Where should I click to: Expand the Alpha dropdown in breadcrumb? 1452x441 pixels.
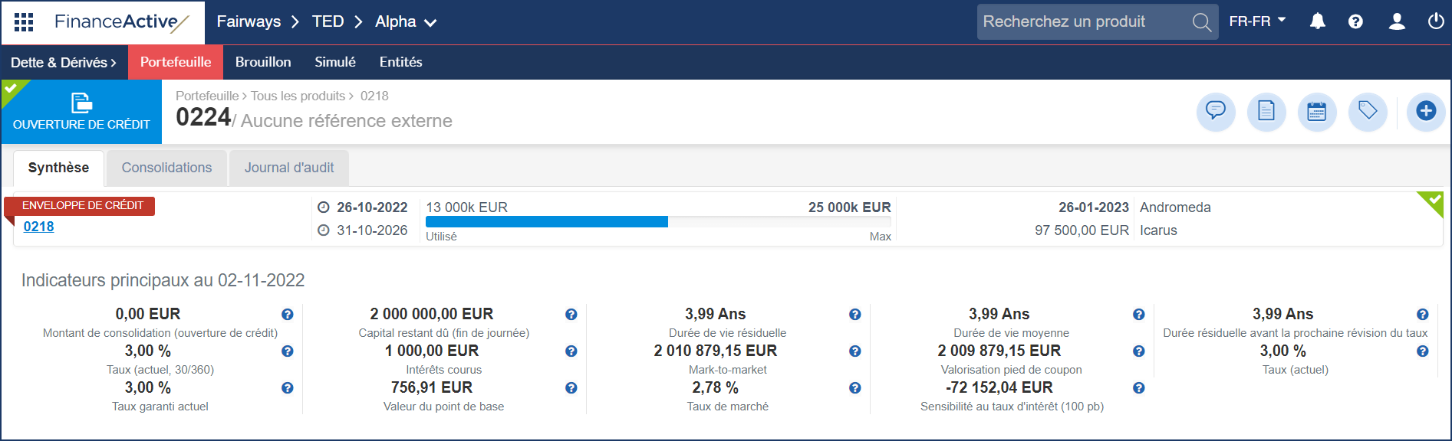coord(406,22)
